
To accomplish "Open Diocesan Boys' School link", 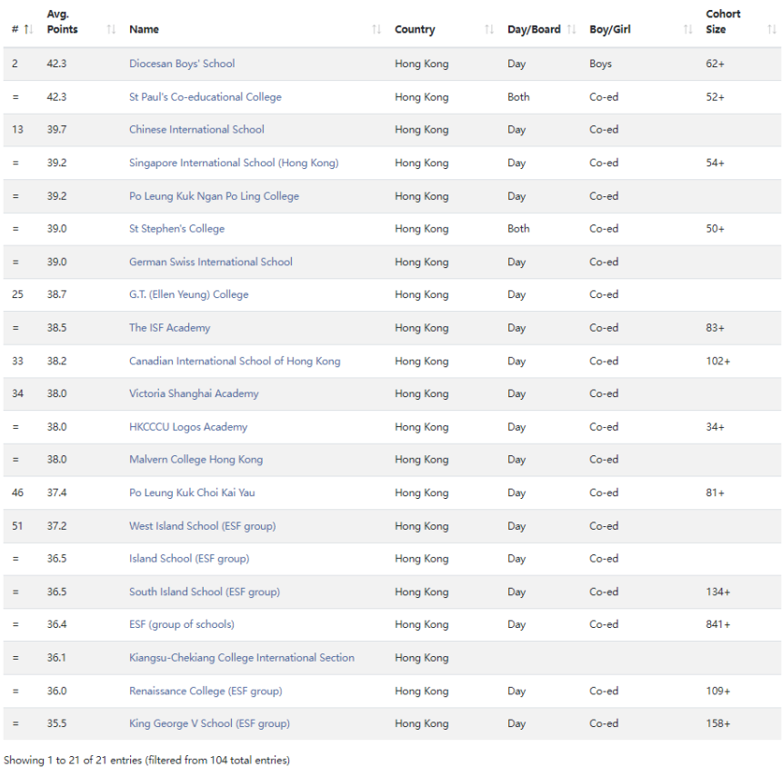I will coord(182,64).
